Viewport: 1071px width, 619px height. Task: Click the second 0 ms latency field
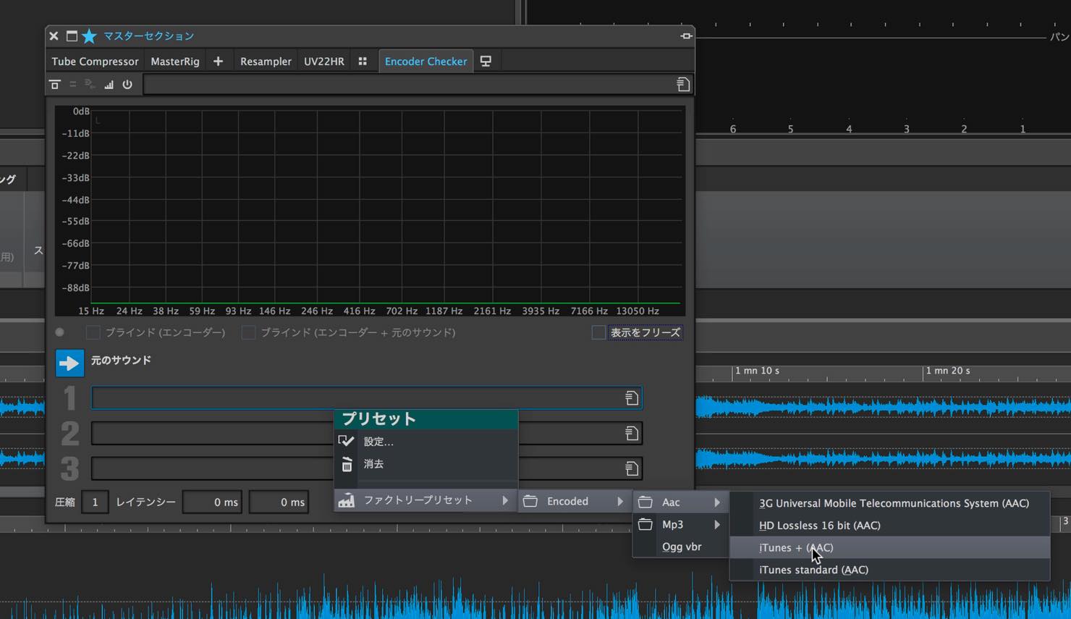pos(279,502)
